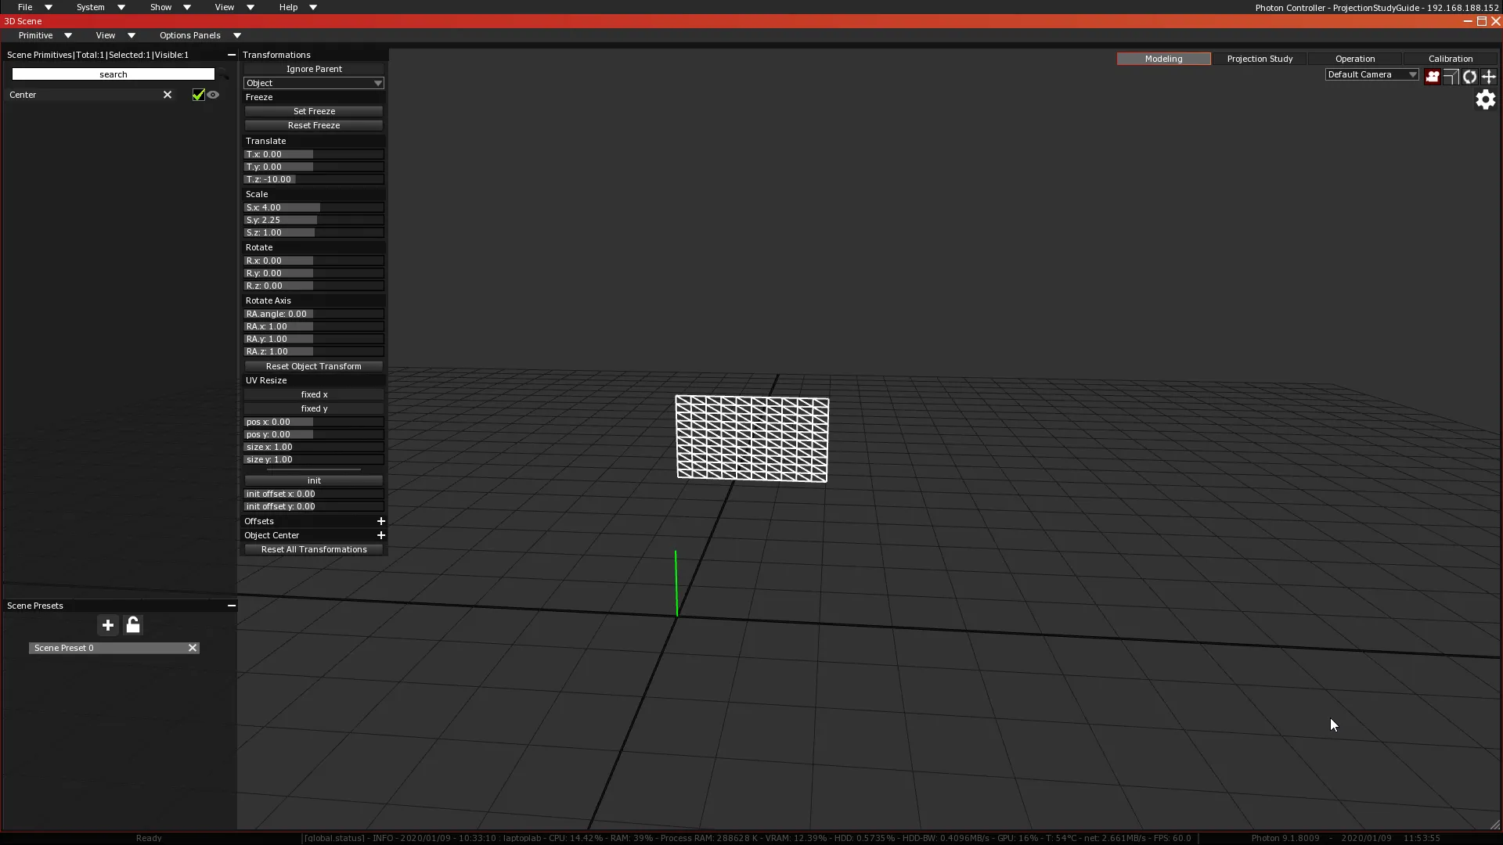Delete the Center primitive with X icon

point(167,95)
